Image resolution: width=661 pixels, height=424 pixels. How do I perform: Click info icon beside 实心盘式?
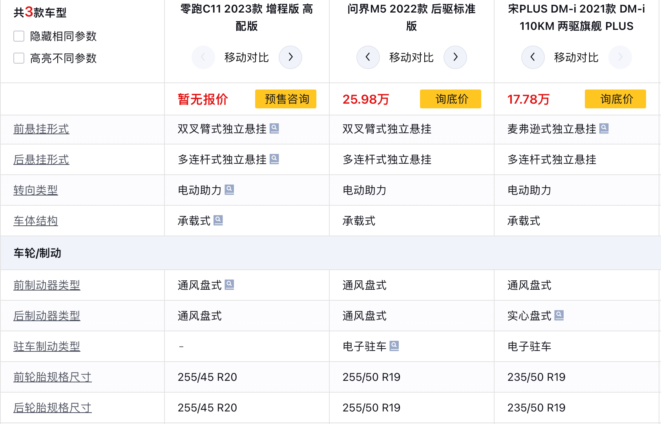point(559,315)
